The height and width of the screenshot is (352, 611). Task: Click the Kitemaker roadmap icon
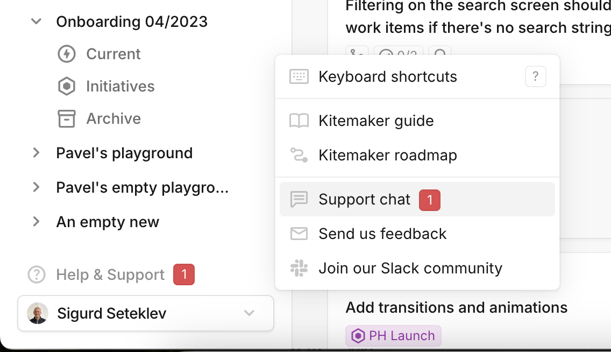pyautogui.click(x=299, y=155)
